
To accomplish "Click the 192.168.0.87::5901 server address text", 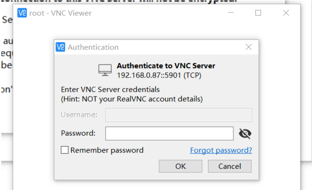I will click(159, 75).
